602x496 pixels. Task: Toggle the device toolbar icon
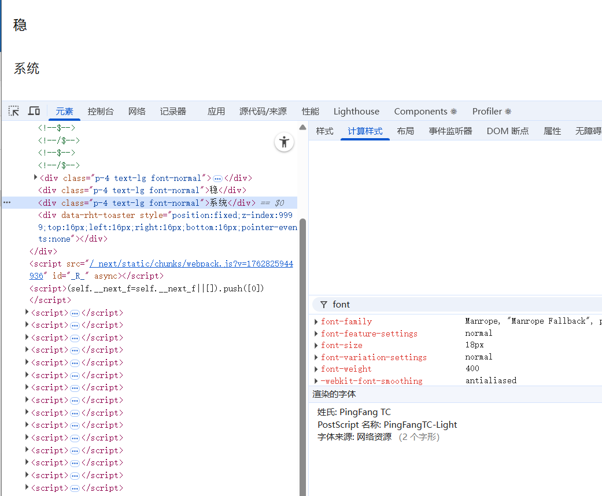coord(34,111)
